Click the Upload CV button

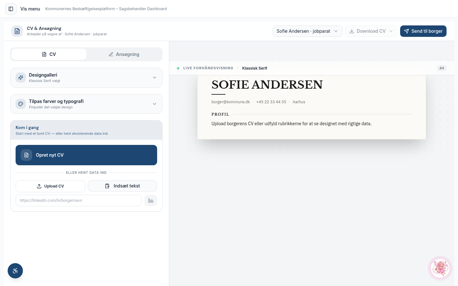(x=50, y=186)
